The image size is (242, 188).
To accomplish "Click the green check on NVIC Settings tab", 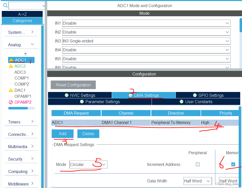I will (x=66, y=95).
